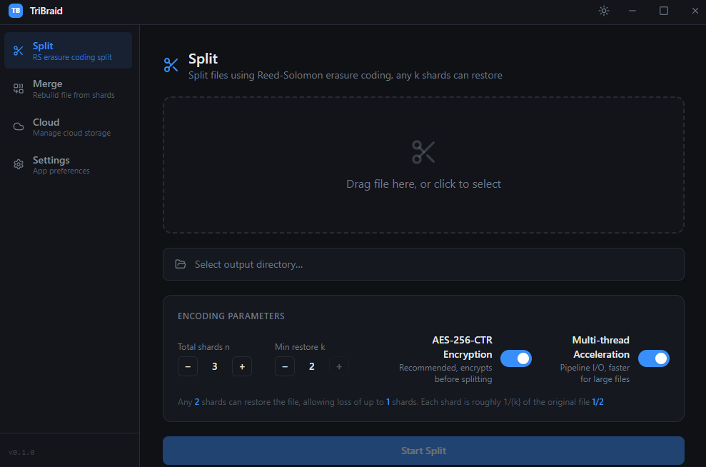Turn off Multi-thread Acceleration
The image size is (706, 467).
pos(654,358)
